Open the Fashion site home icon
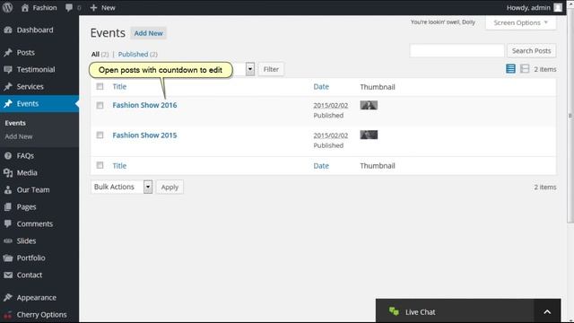This screenshot has height=323, width=574. [x=25, y=7]
